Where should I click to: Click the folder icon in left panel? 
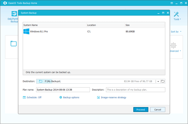pyautogui.click(x=13, y=44)
